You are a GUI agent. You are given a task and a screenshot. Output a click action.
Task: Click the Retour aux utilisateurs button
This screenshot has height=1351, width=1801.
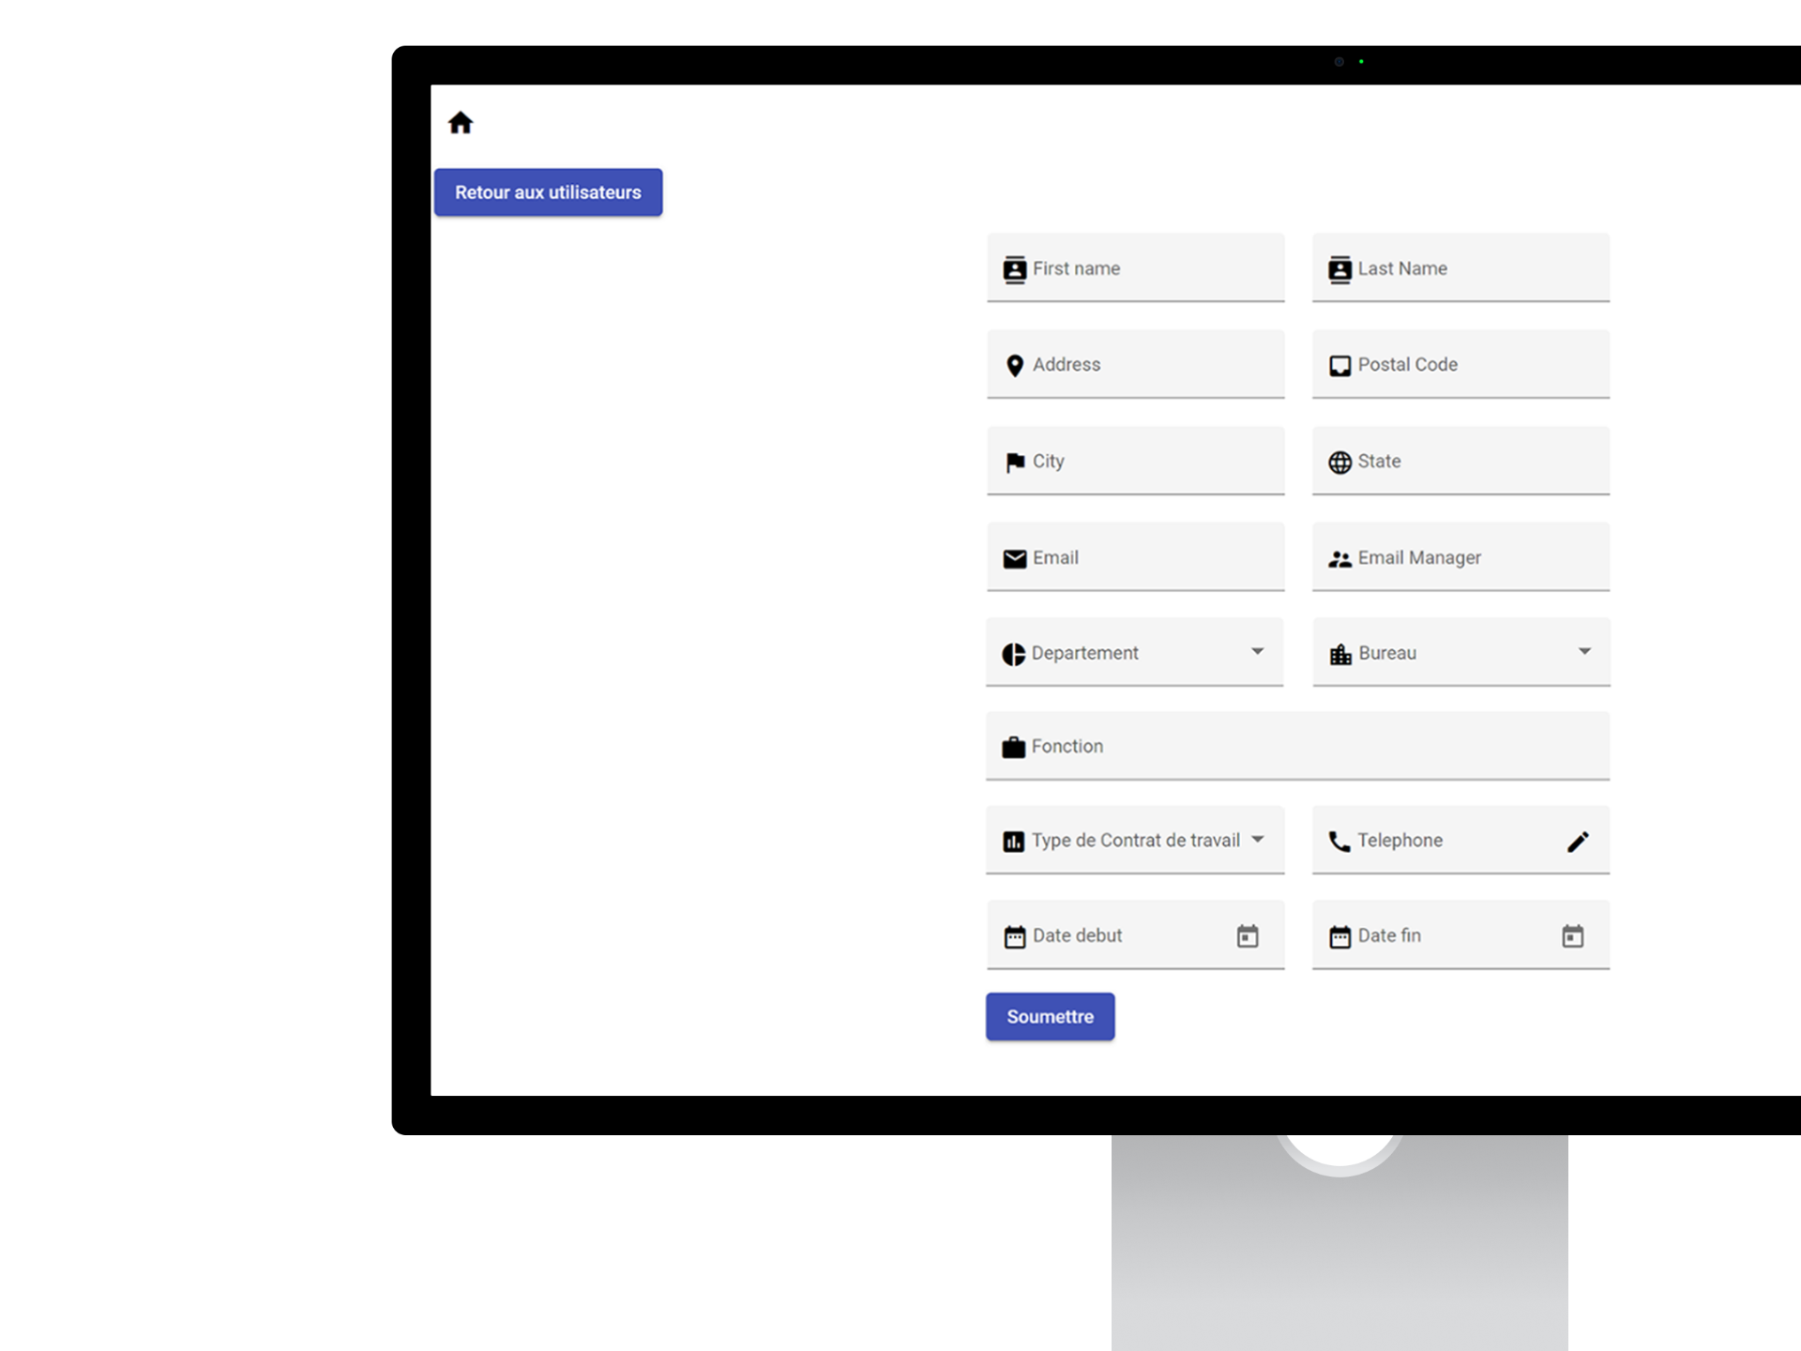tap(548, 191)
